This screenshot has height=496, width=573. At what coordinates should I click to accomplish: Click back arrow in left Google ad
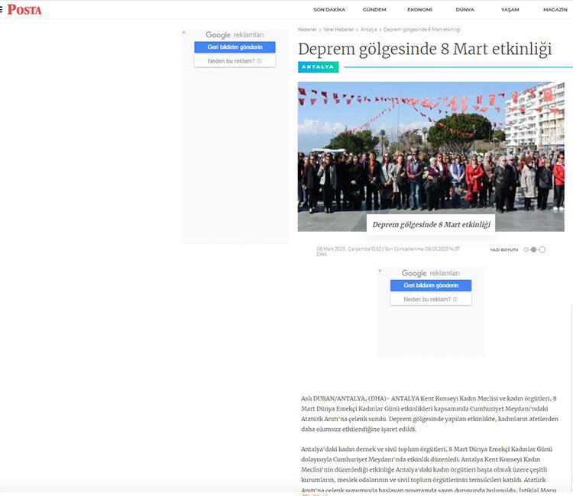184,33
